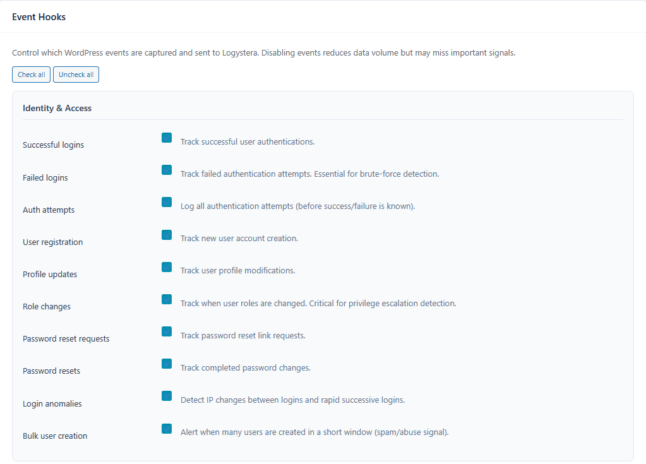Image resolution: width=646 pixels, height=464 pixels.
Task: Click the Failed logins label
Action: 45,177
